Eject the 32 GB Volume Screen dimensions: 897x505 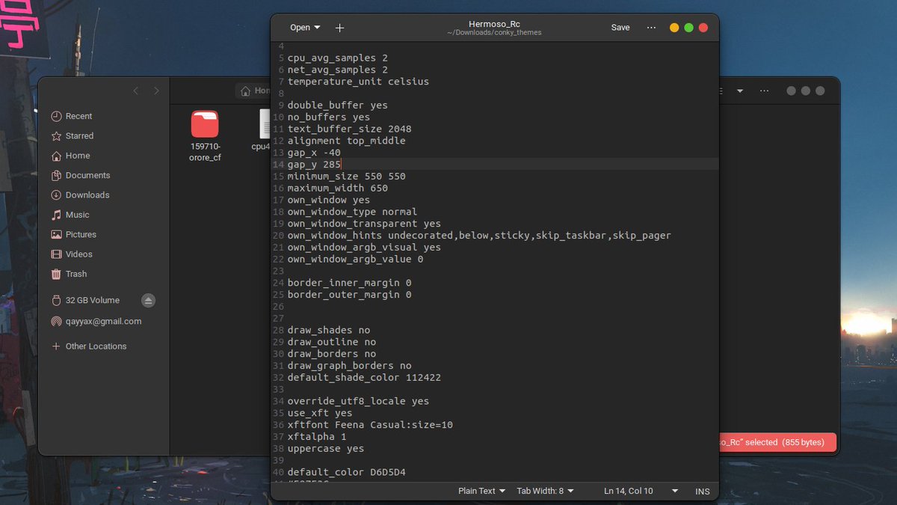pos(148,301)
